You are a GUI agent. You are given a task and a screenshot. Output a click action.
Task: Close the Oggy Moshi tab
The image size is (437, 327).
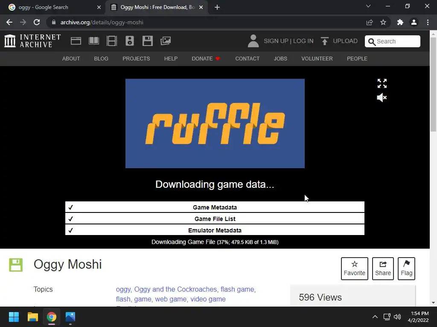click(x=201, y=7)
